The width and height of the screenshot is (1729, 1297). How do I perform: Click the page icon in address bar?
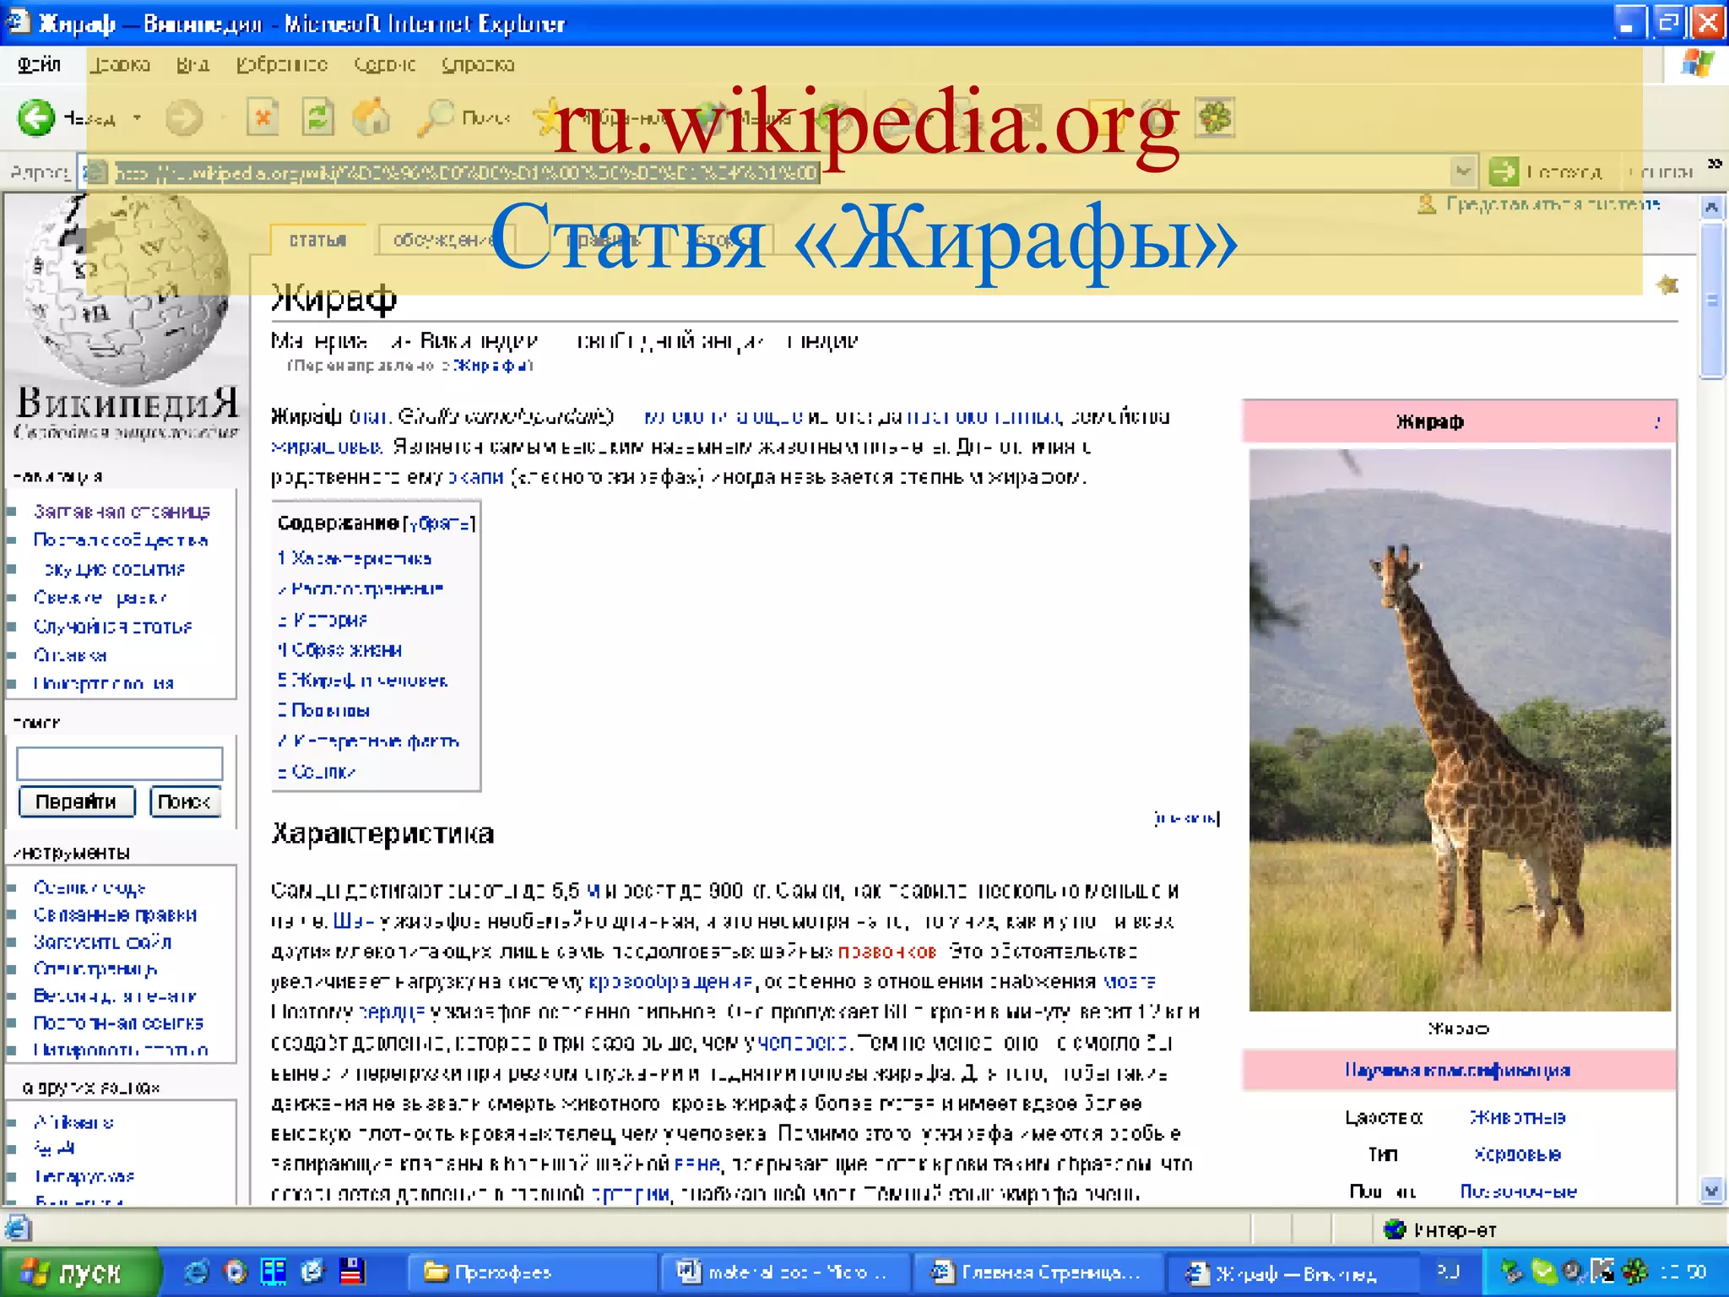(96, 172)
